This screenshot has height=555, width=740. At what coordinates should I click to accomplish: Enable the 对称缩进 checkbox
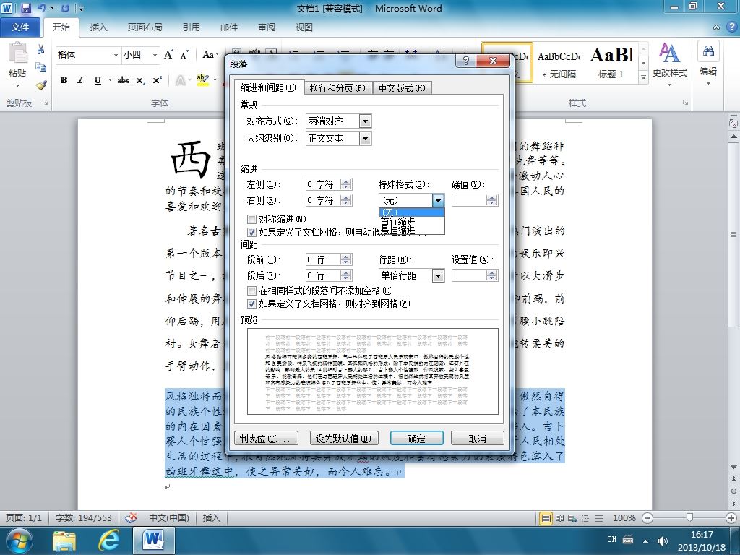click(251, 219)
